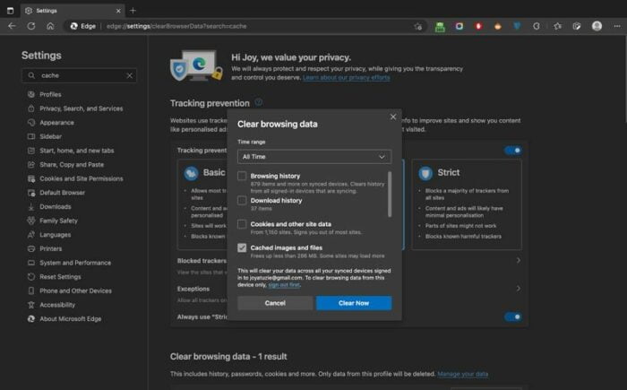The image size is (627, 390).
Task: Check the Browsing history checkbox
Action: (x=242, y=176)
